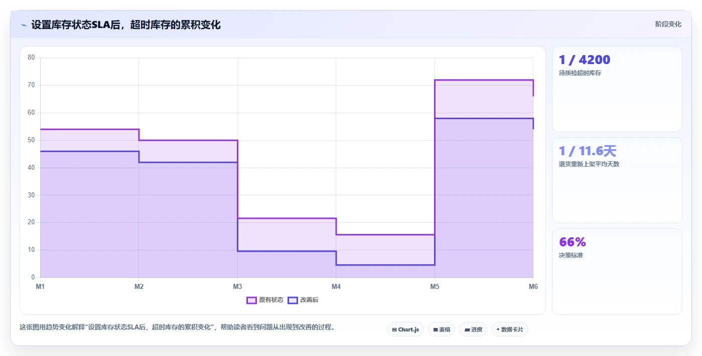Open the 1 / 4200 待质检超时库存 card
The height and width of the screenshot is (356, 702).
617,89
